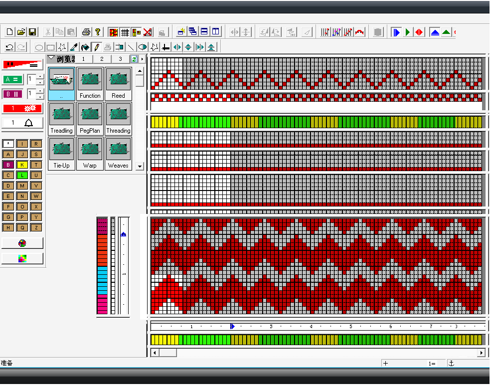492x388 pixels.
Task: Pick the Eyedropper color picker tool
Action: pos(74,47)
